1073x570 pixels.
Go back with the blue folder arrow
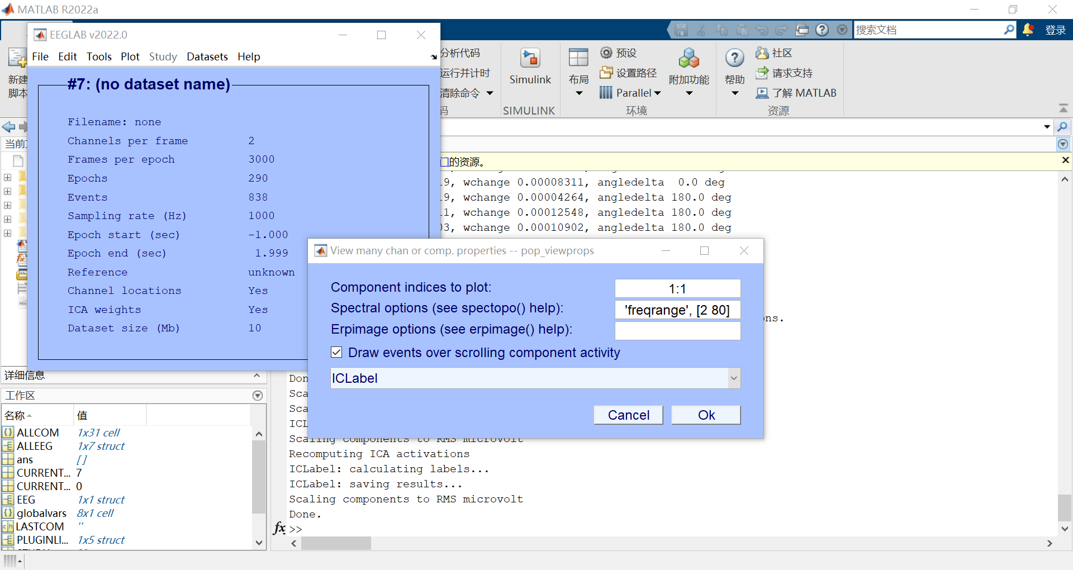8,127
